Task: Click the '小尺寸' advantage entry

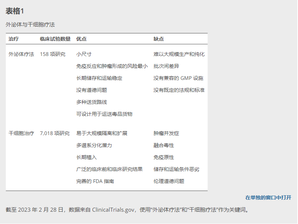Action: [84, 54]
